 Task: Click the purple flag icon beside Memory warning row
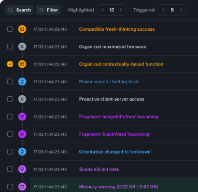(22, 187)
